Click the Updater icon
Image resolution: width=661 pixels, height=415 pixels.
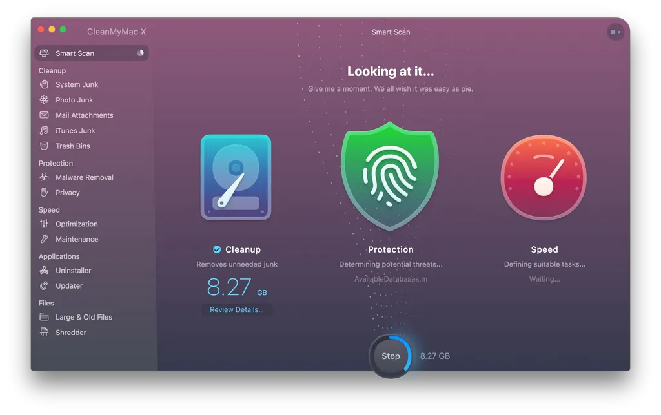pos(44,285)
